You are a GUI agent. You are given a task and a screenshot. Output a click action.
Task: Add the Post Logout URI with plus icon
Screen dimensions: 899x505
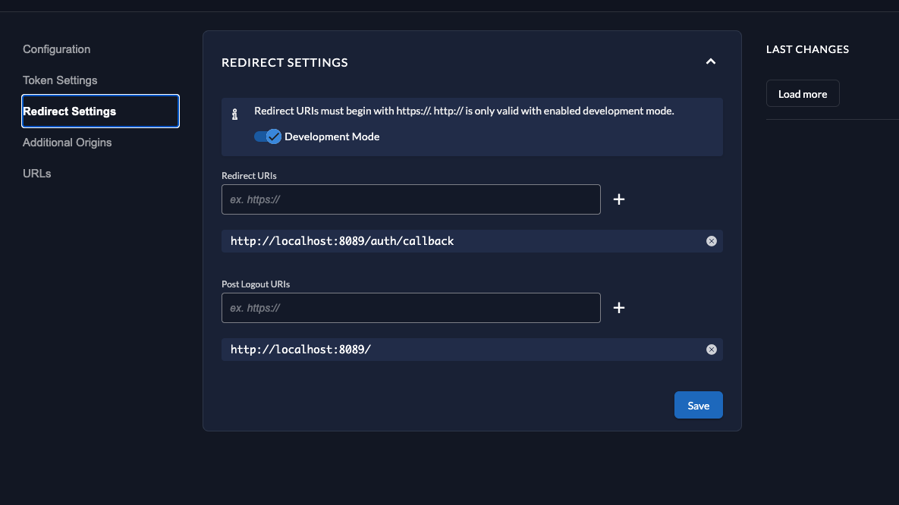tap(619, 308)
